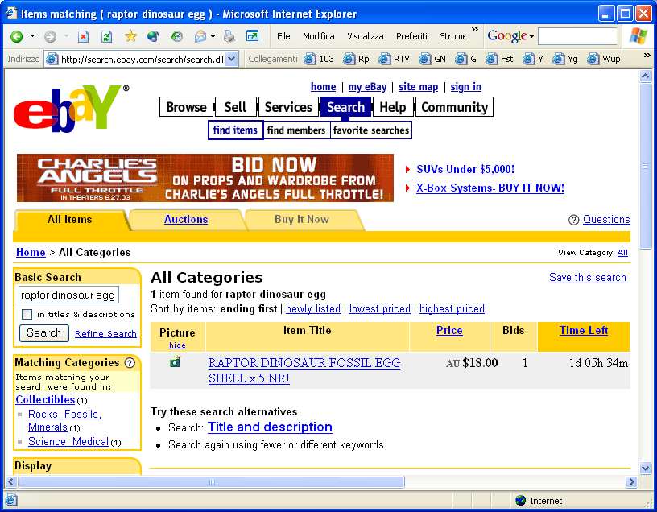The width and height of the screenshot is (657, 512).
Task: Open Favorites star icon
Action: (x=130, y=36)
